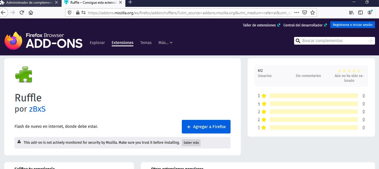Screen dimensions: 379x169
Task: View site security padlock info
Action: click(x=78, y=12)
